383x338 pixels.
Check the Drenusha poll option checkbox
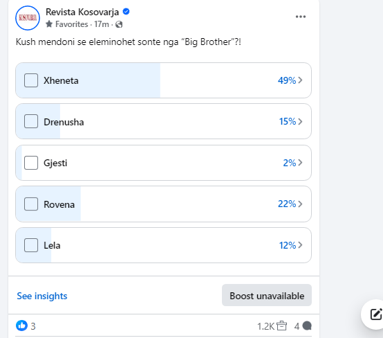(x=31, y=121)
